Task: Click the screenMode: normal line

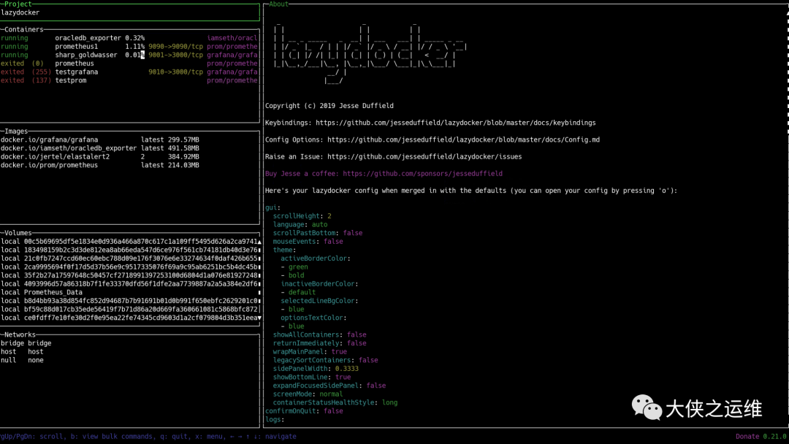Action: click(x=308, y=394)
